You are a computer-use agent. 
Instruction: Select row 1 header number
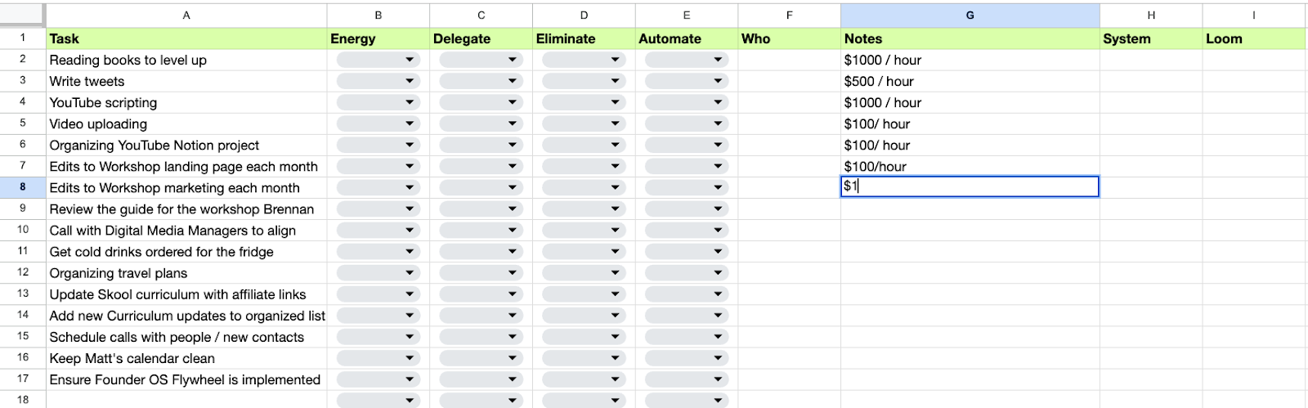[x=23, y=38]
